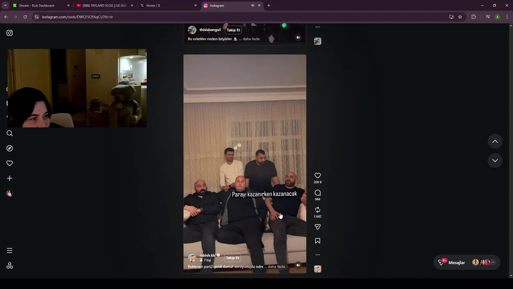
Task: Show the 2 kişi tagged people
Action: (x=205, y=260)
